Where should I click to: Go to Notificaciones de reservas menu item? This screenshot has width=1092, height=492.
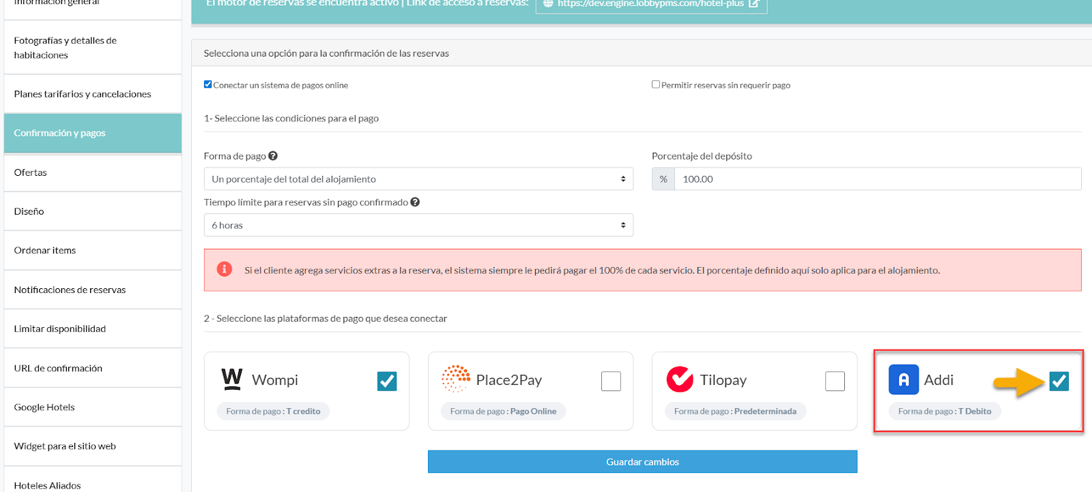(x=70, y=290)
